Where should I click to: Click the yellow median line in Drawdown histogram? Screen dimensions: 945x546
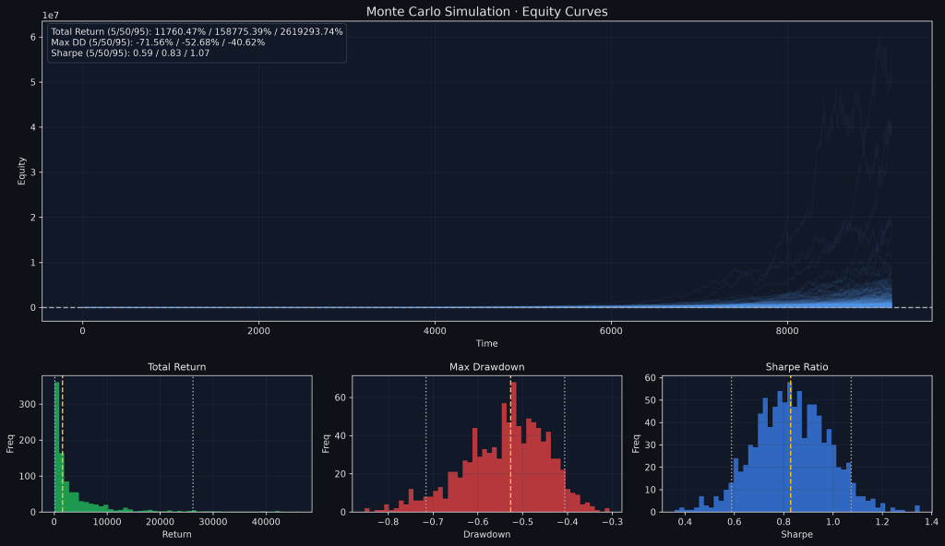510,444
